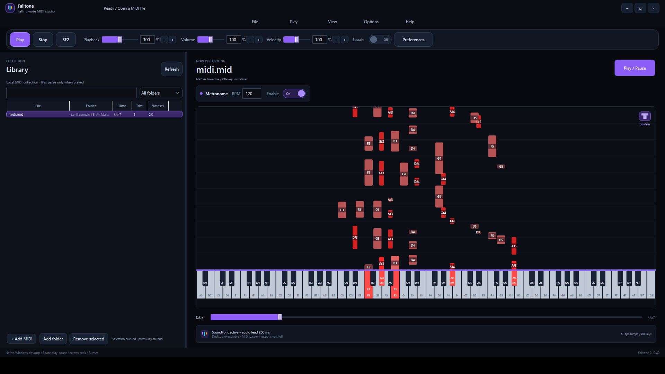665x374 pixels.
Task: Focus the Velocity percent input field
Action: pos(319,39)
